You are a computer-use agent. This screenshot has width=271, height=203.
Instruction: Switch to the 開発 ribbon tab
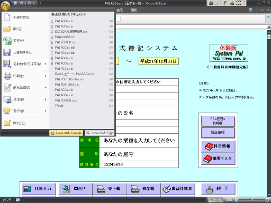pyautogui.click(x=133, y=10)
